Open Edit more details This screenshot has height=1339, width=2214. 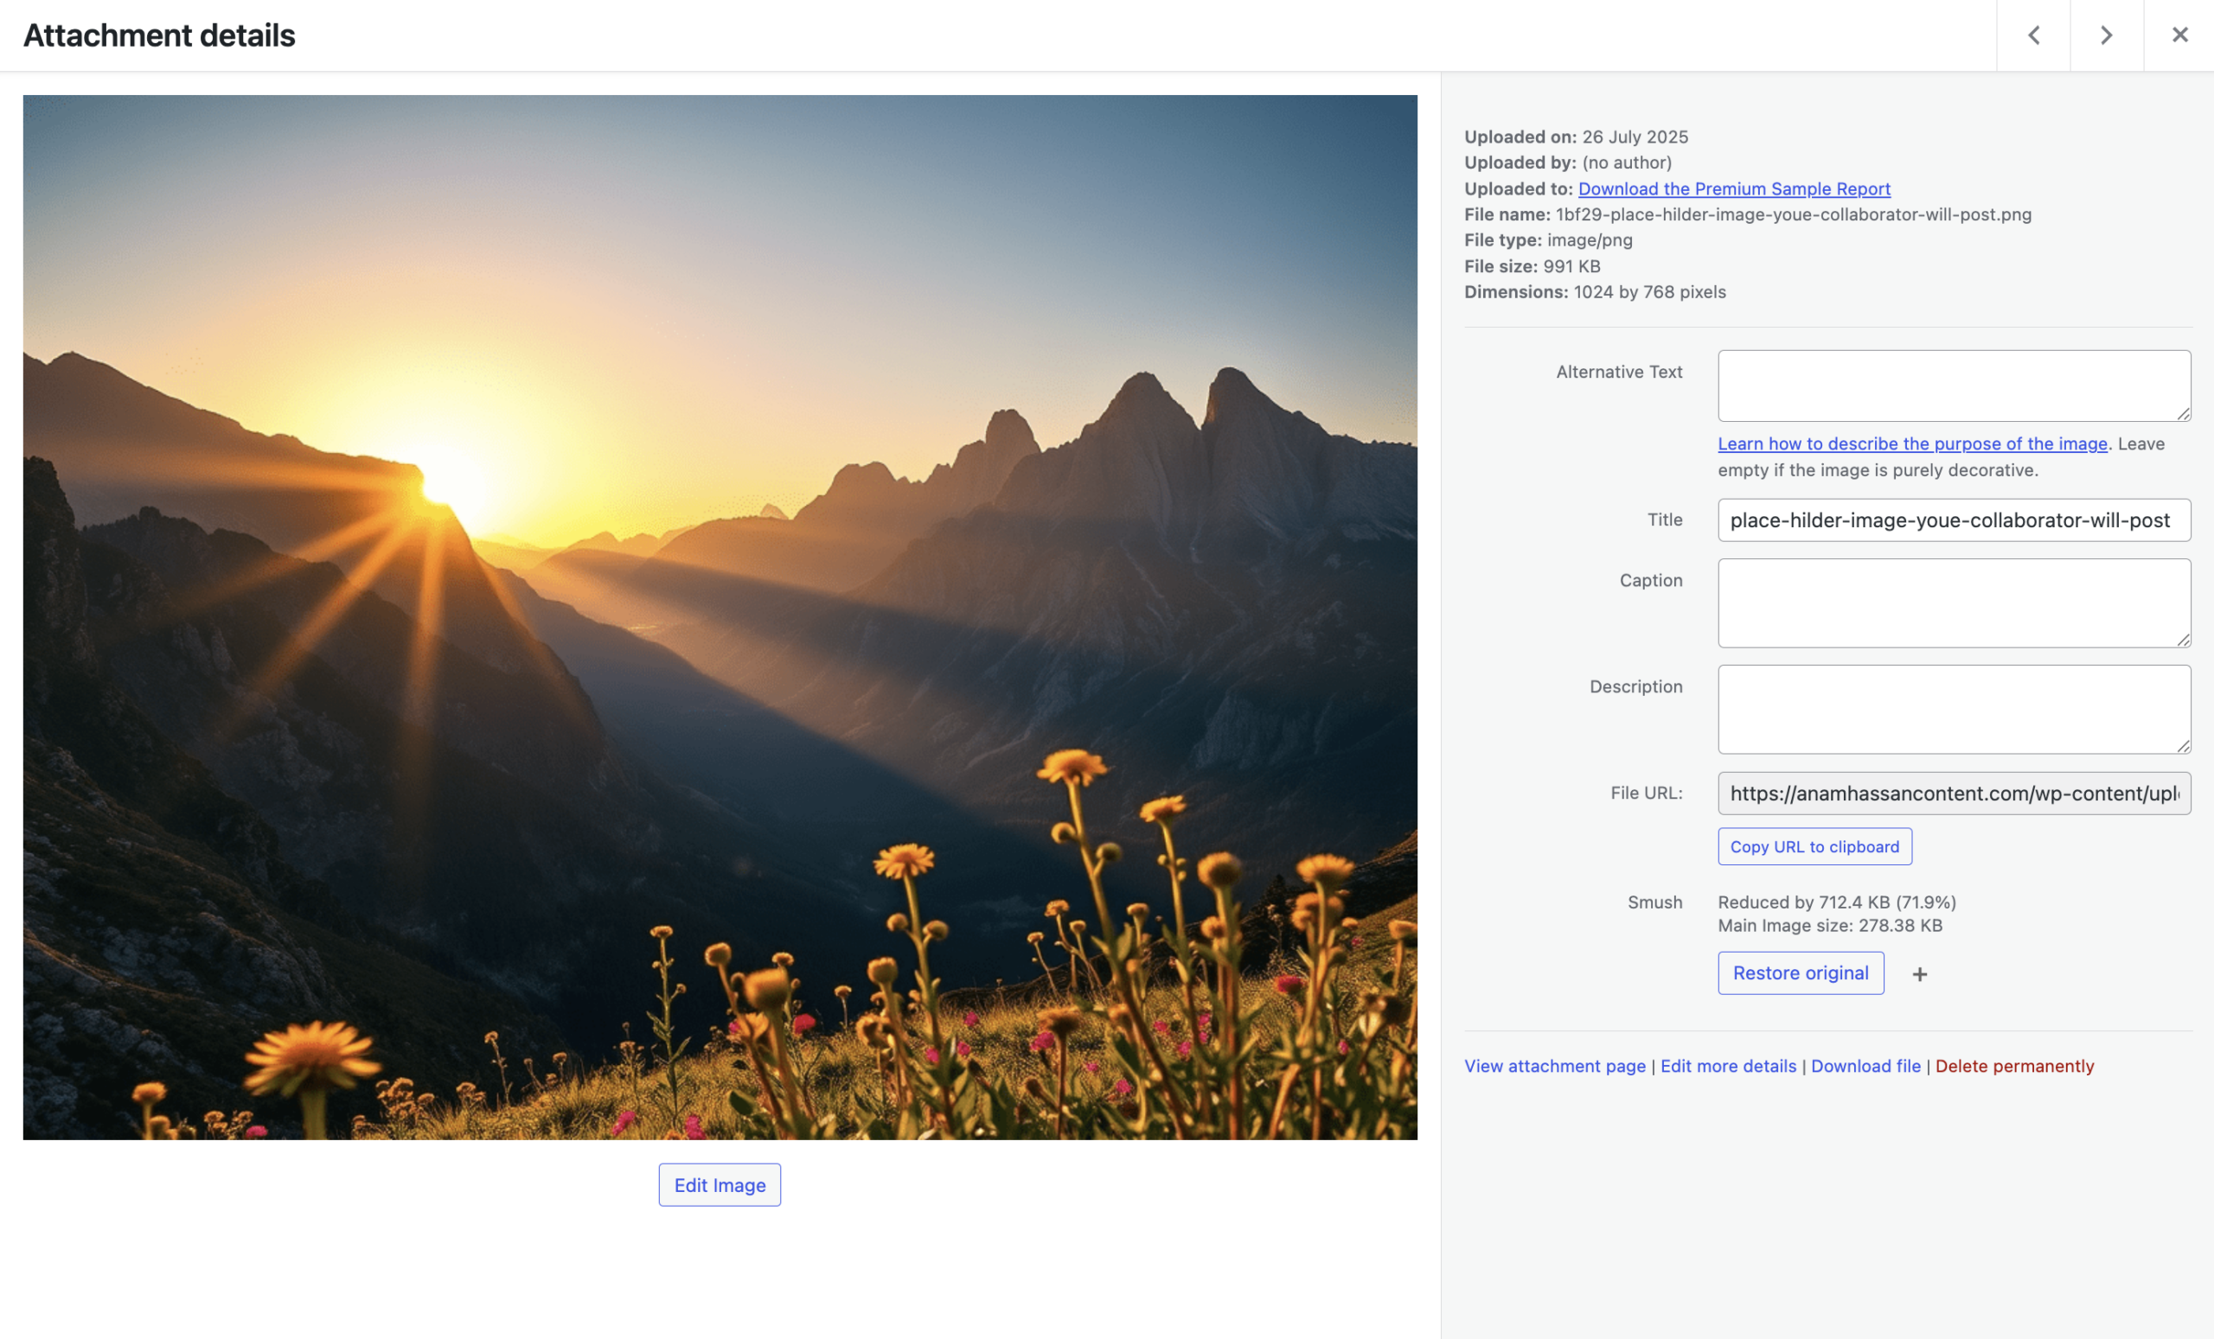[1727, 1066]
